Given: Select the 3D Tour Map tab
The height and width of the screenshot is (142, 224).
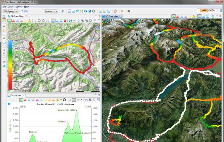Looking at the screenshot, I should (x=112, y=16).
